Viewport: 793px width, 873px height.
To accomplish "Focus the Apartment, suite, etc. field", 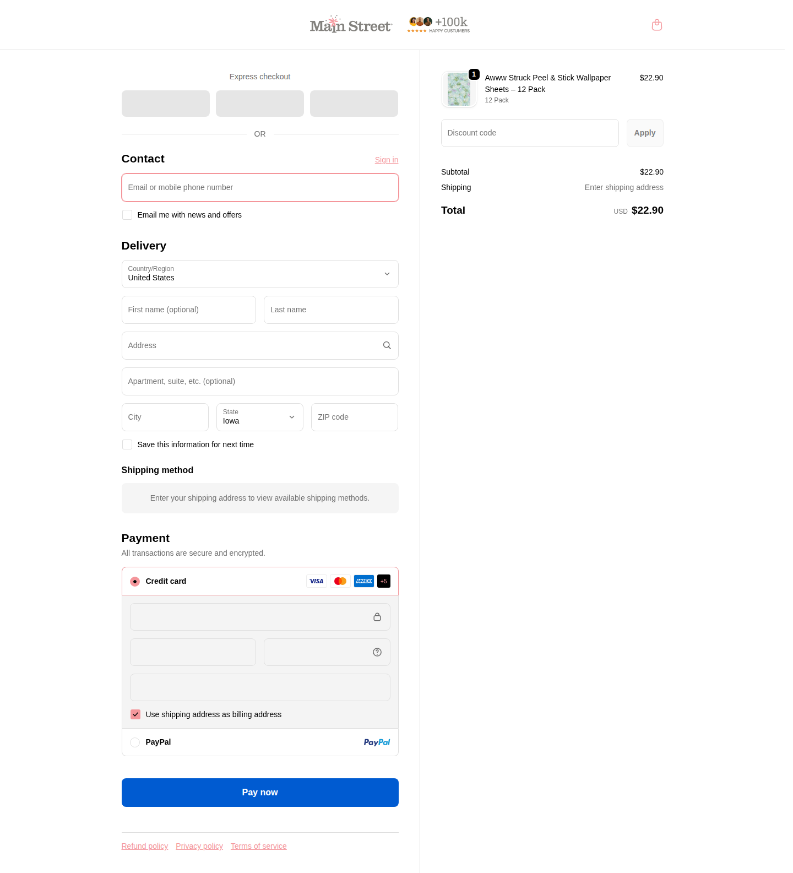I will [260, 381].
